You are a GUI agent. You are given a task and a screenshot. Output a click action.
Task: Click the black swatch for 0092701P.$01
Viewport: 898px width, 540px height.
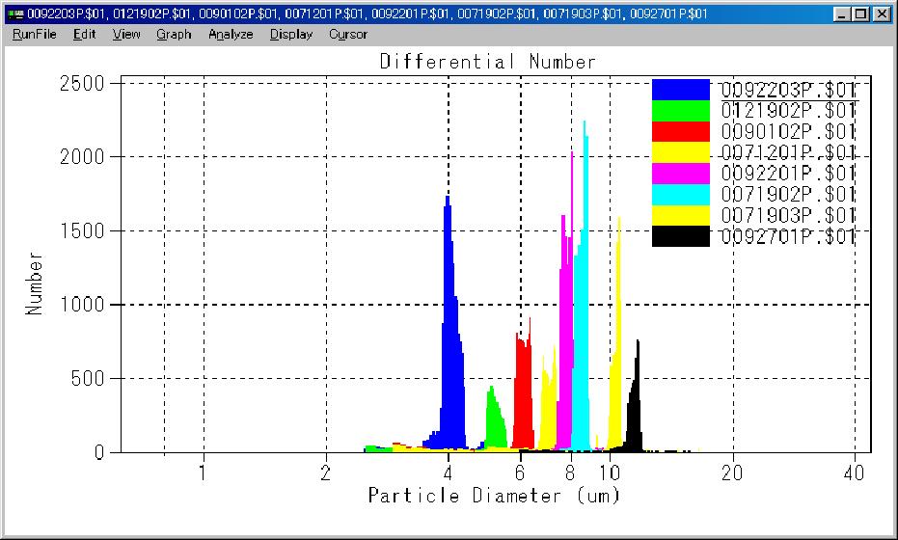[x=680, y=236]
